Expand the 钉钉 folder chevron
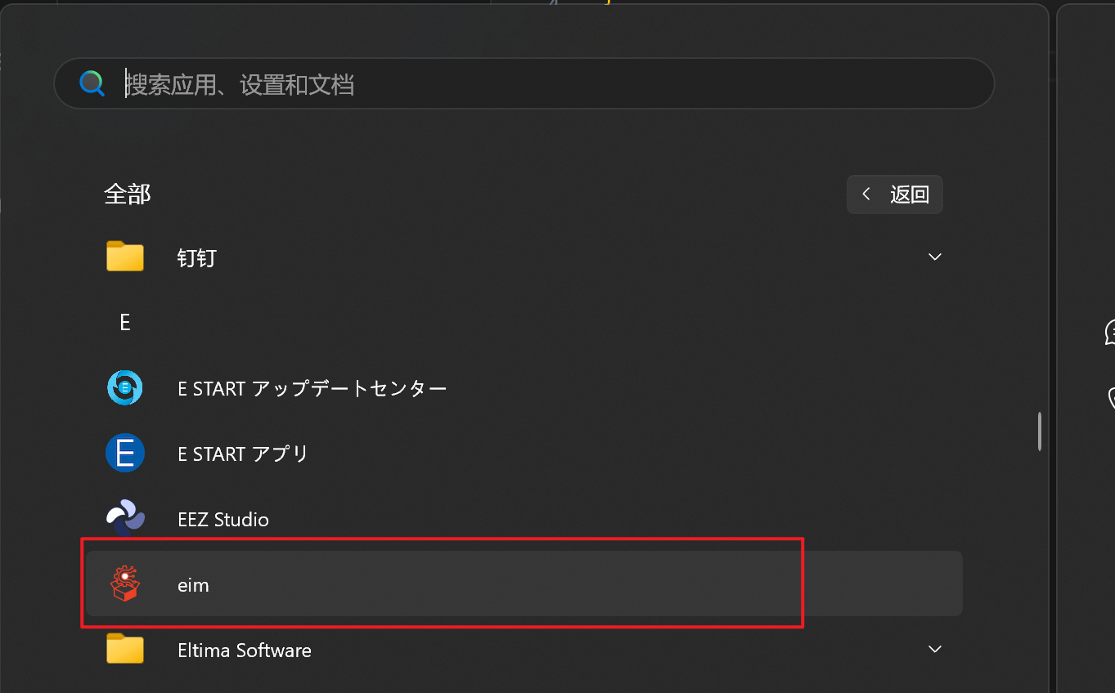 935,257
